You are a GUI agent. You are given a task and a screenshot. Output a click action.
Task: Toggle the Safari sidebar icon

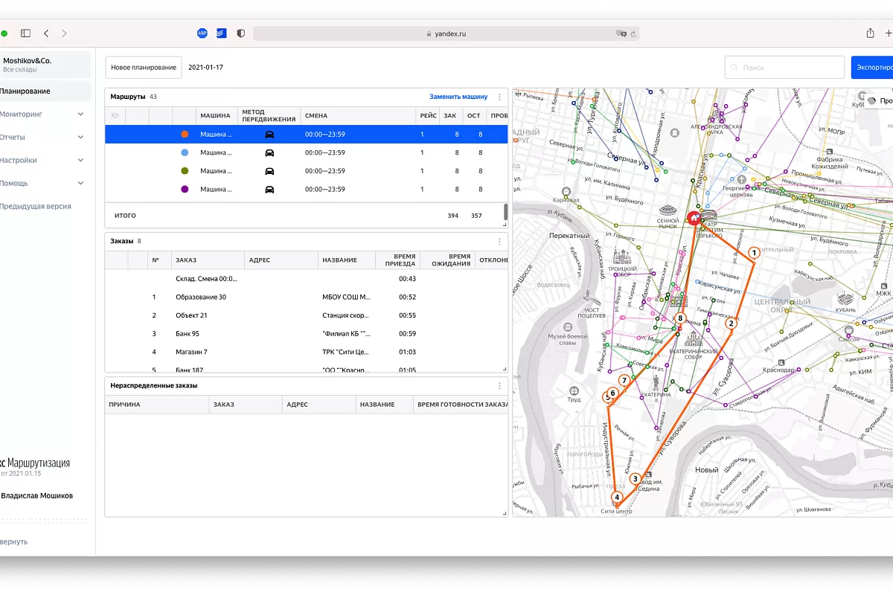click(x=25, y=33)
